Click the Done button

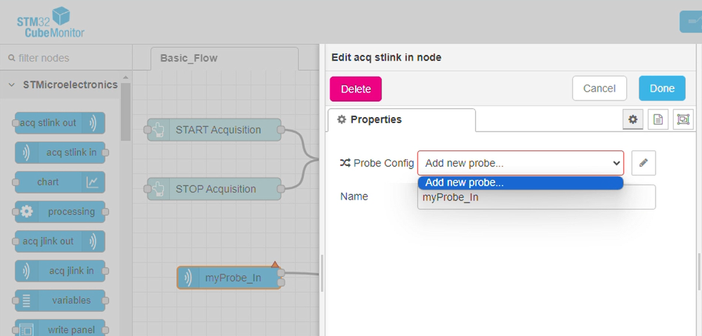coord(662,88)
